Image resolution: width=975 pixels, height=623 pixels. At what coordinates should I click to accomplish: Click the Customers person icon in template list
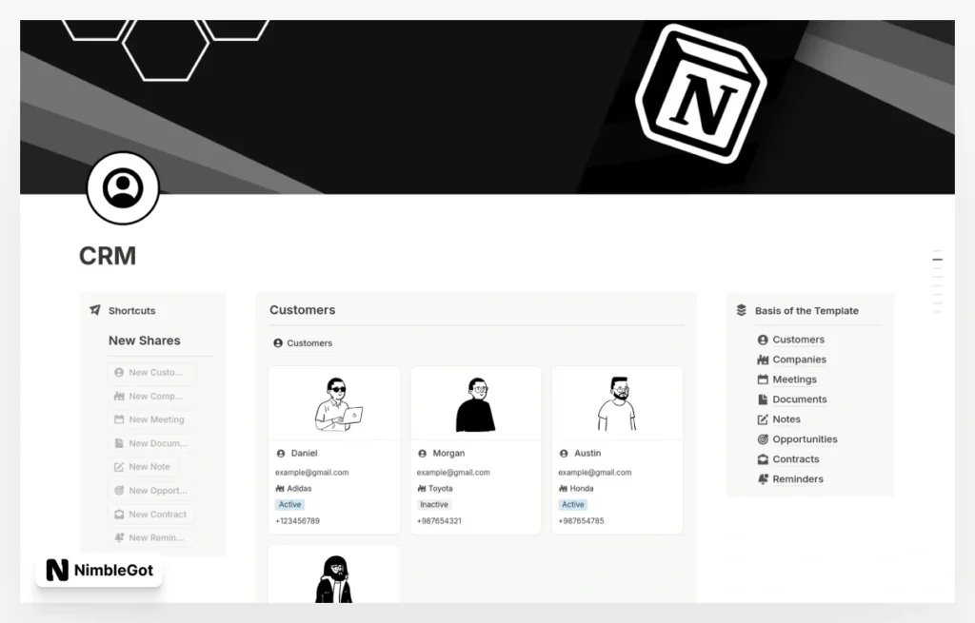click(x=763, y=340)
